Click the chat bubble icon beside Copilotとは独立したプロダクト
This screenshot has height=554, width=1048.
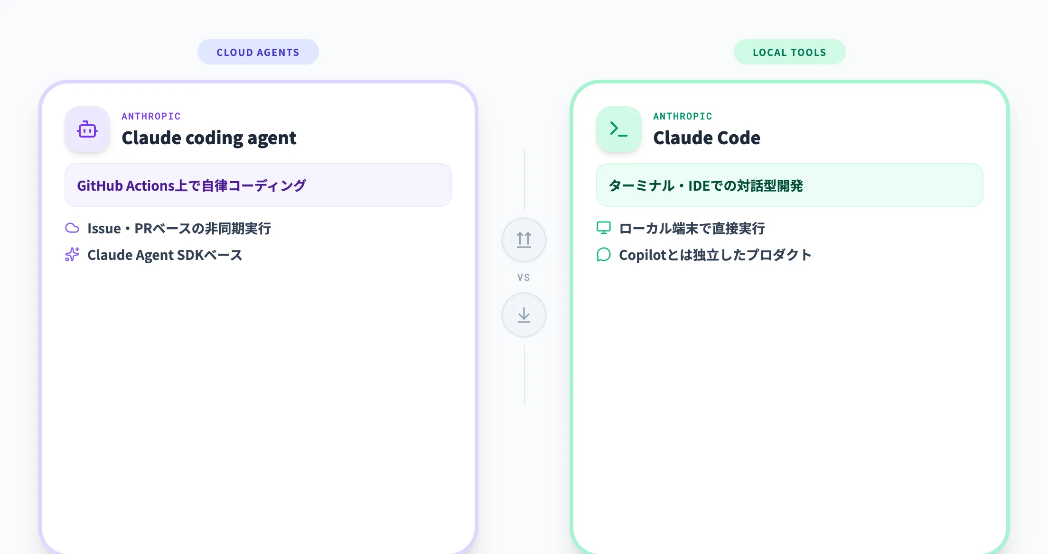[x=603, y=255]
